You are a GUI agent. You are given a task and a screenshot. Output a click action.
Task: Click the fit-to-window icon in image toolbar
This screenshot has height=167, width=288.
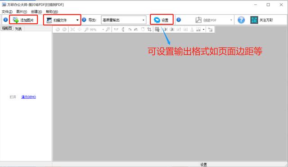coord(72,29)
